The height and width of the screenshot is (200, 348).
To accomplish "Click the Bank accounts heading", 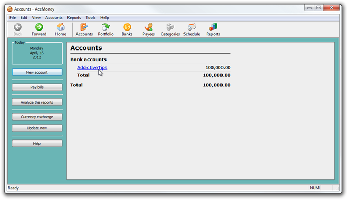I will (x=89, y=59).
